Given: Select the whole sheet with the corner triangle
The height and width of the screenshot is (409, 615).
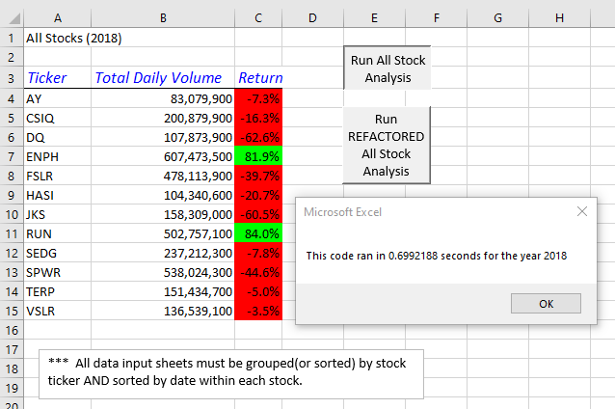Looking at the screenshot, I should [14, 18].
